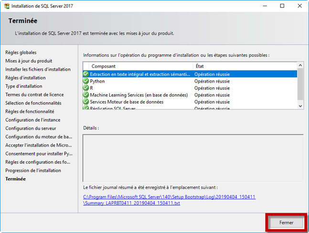309x233 pixels.
Task: Click Règles de configuration des fo... step
Action: tap(38, 162)
